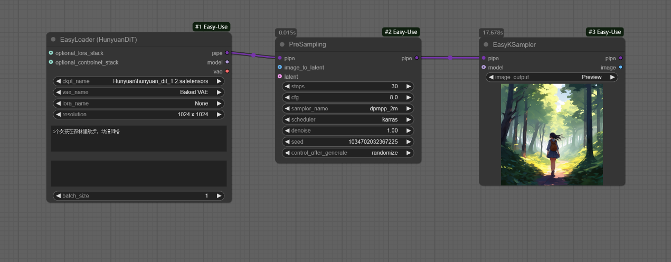The height and width of the screenshot is (262, 671).
Task: Click the image_to_latent input socket
Action: click(x=280, y=68)
